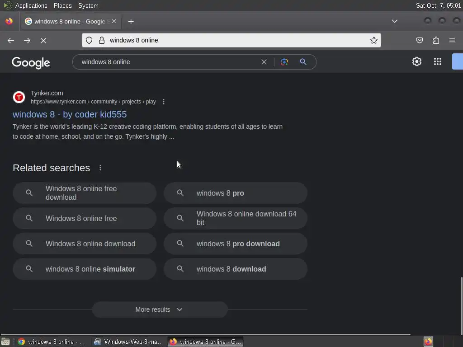
Task: View site security via the padlock icon
Action: 102,40
